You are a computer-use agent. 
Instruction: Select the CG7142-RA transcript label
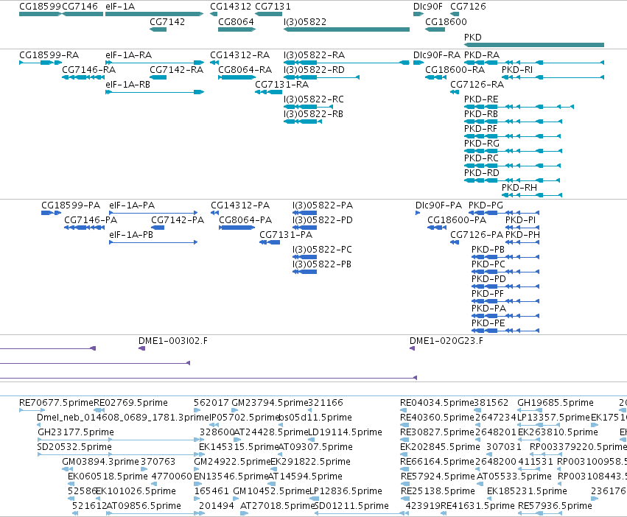pyautogui.click(x=176, y=70)
